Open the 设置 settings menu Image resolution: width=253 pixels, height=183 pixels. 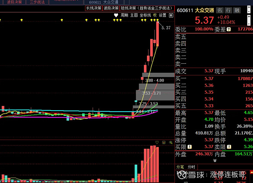(x=163, y=15)
